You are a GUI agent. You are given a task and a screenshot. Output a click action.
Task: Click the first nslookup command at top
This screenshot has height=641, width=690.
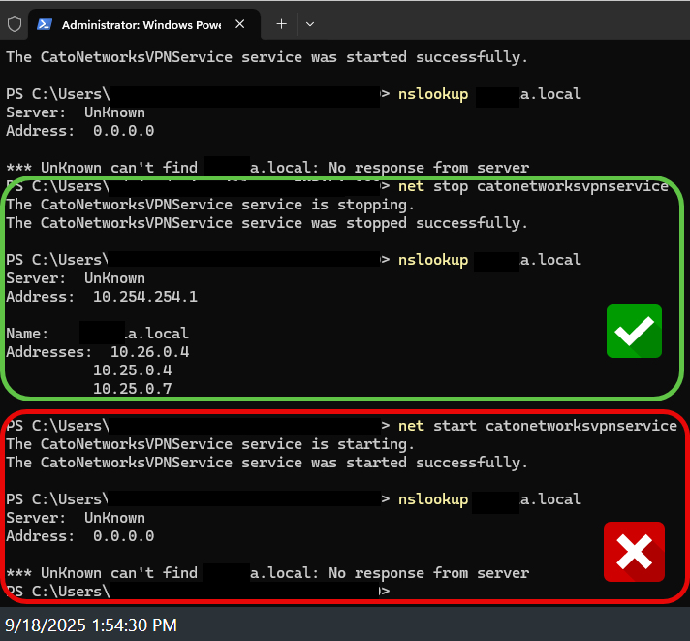click(x=489, y=94)
